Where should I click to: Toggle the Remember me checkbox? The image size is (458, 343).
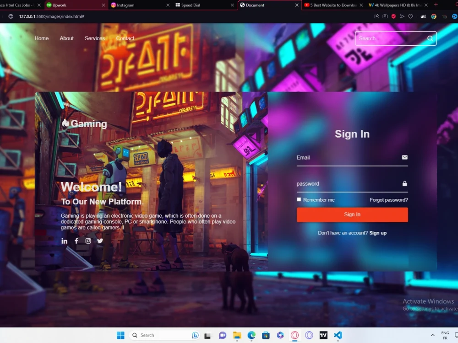tap(299, 199)
